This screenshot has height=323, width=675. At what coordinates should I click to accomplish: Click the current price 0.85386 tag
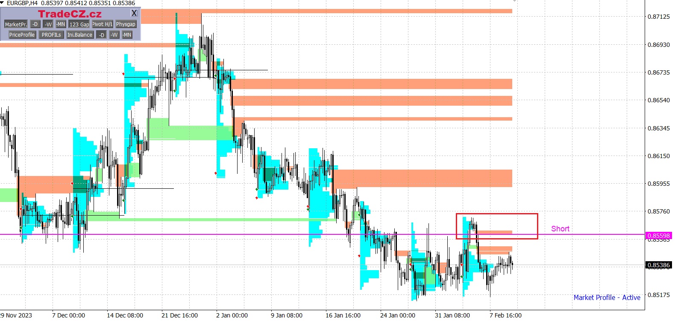pos(659,265)
